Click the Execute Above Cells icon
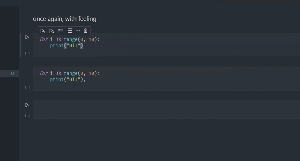Image resolution: width=300 pixels, height=161 pixels. point(43,31)
